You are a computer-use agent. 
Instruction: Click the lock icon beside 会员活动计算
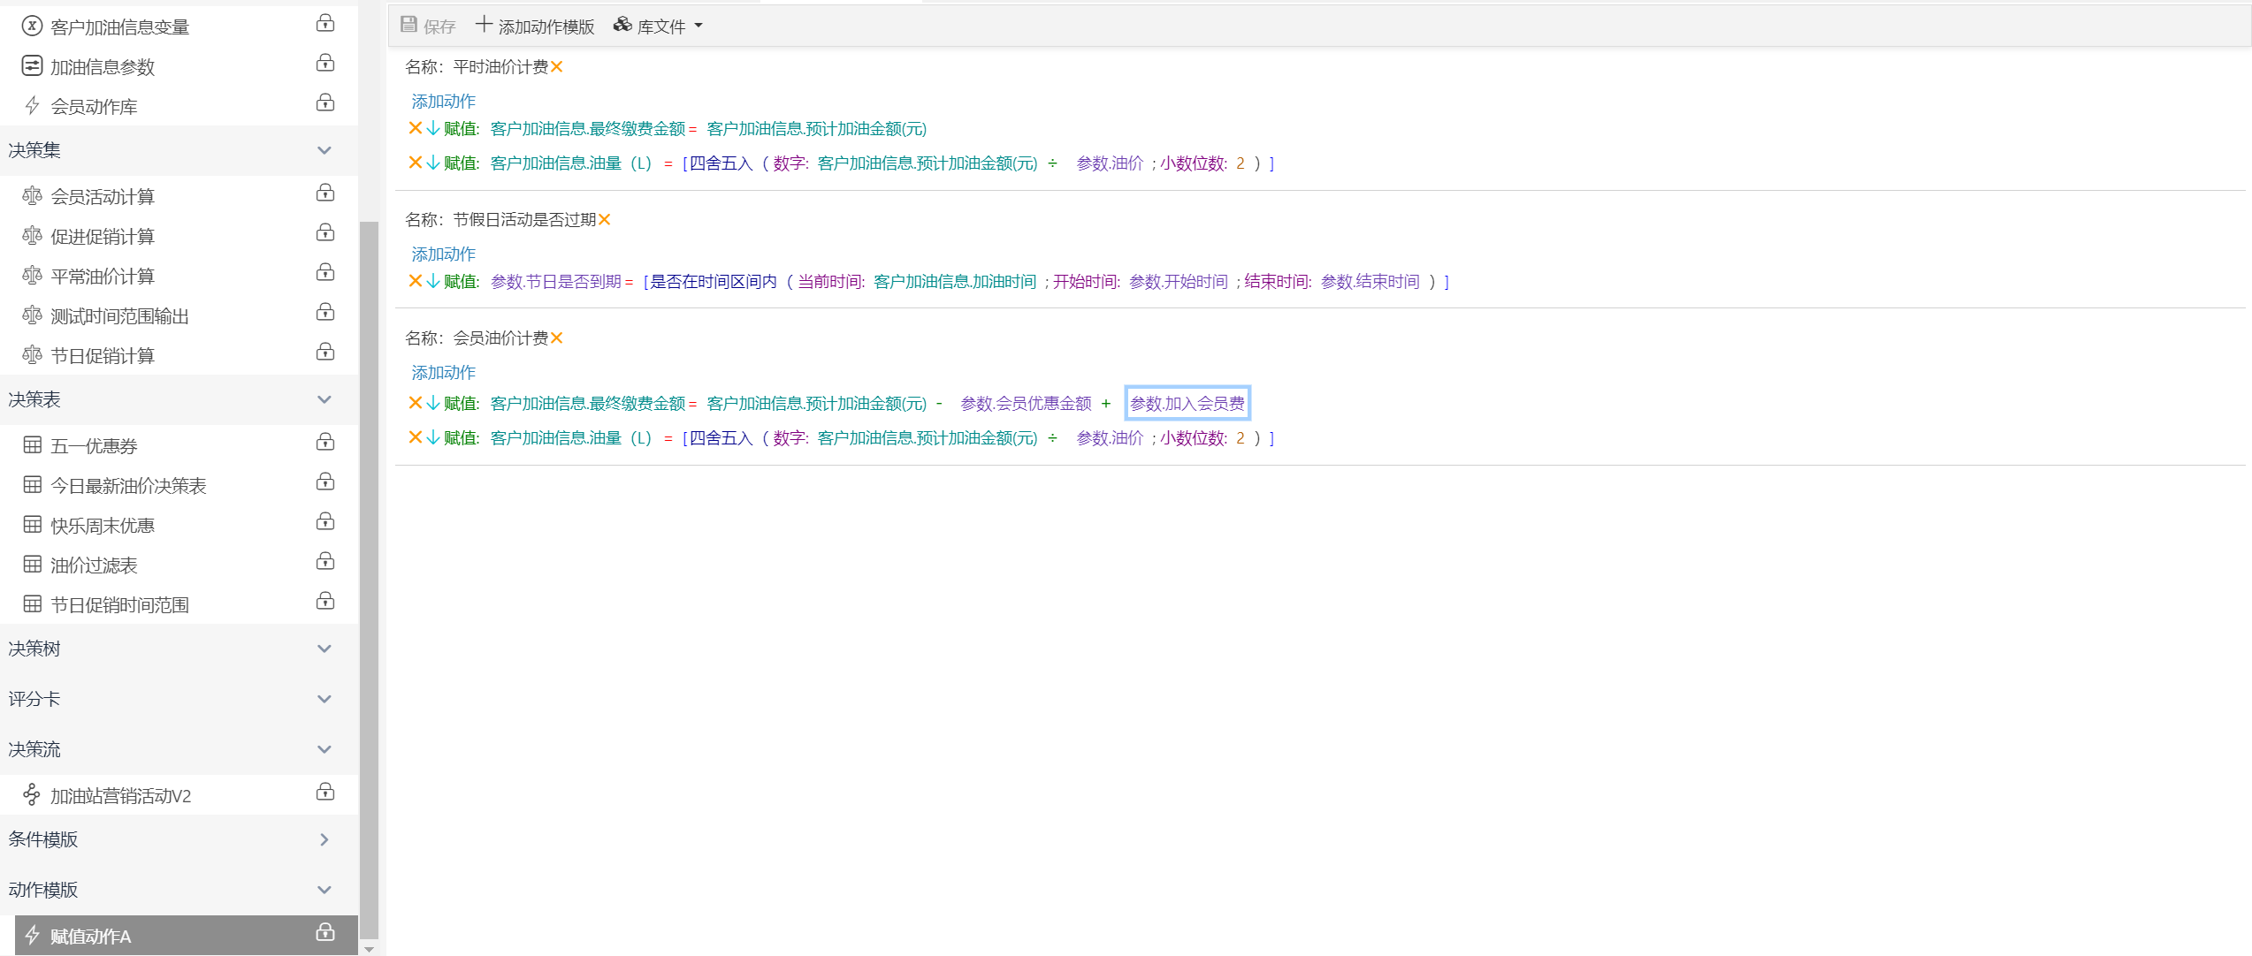325,193
